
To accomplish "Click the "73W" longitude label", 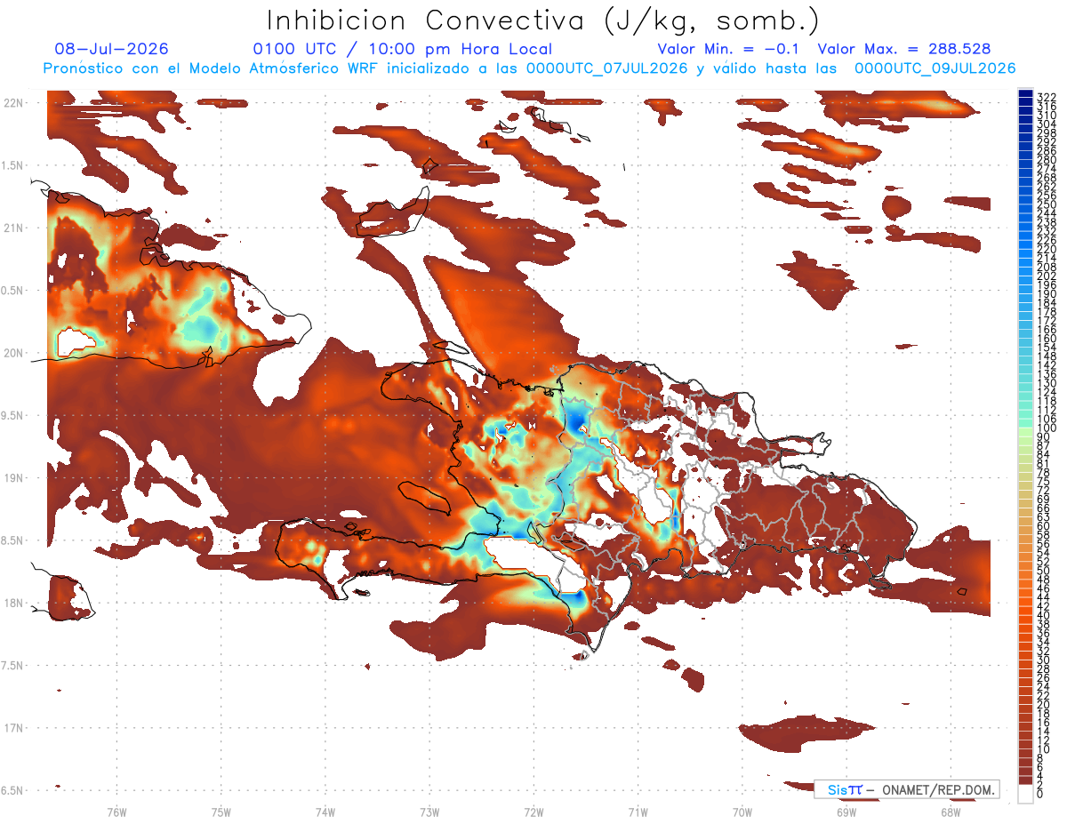I will 429,812.
